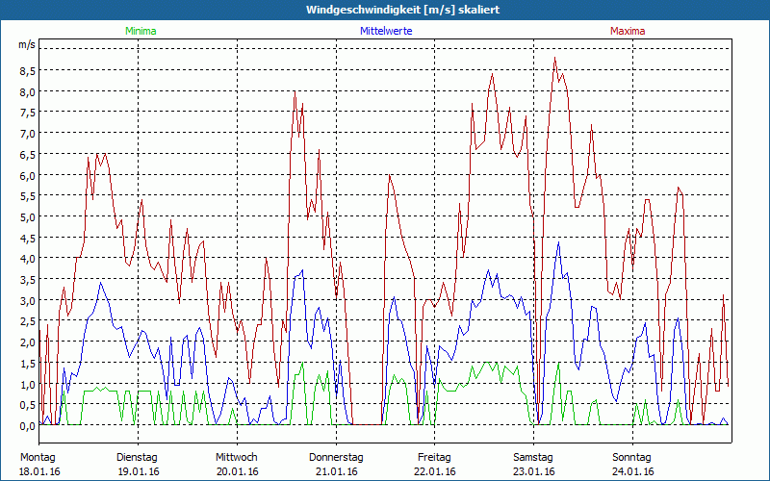
Task: Click the 'Mittwoch' day label
Action: (237, 458)
